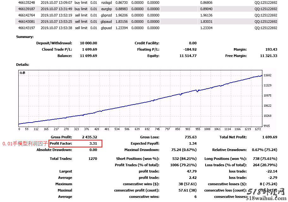Viewport: 288px width, 202px height.
Task: Select the Total Trades value 1270
Action: pyautogui.click(x=93, y=159)
